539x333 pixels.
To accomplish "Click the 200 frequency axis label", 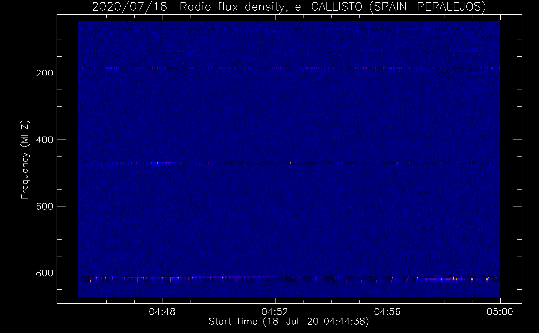I will coord(45,73).
